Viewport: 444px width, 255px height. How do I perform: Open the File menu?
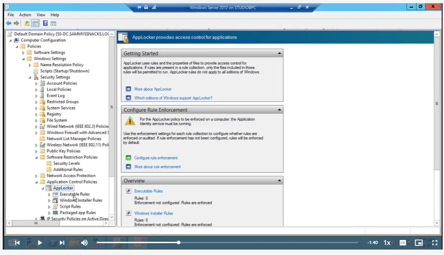click(x=11, y=15)
